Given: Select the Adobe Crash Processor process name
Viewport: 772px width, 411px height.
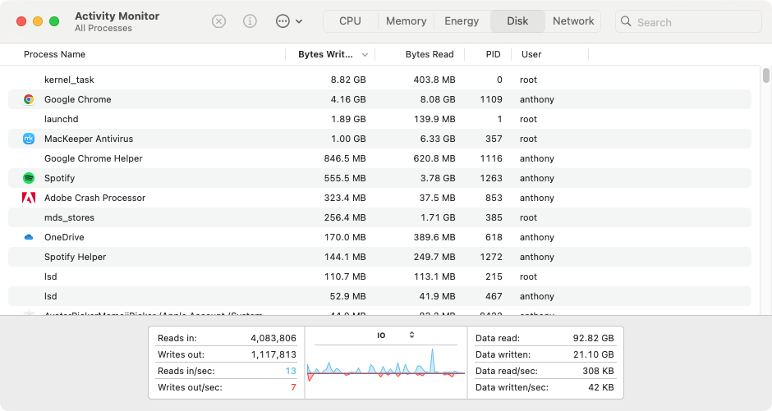Looking at the screenshot, I should pos(95,198).
